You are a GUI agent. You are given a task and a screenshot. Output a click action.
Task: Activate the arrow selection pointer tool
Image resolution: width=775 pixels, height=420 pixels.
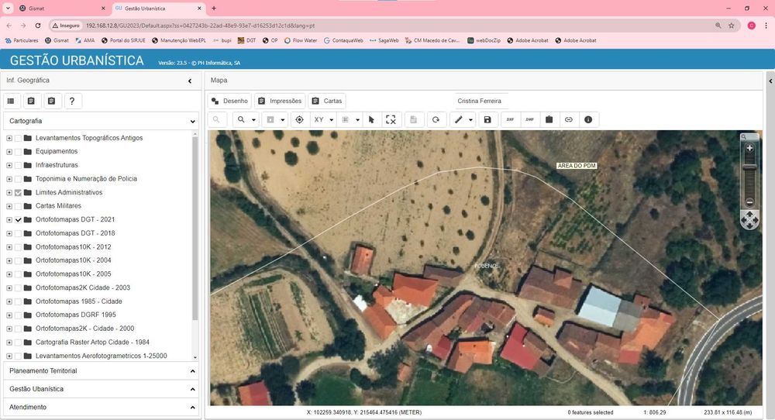point(372,119)
